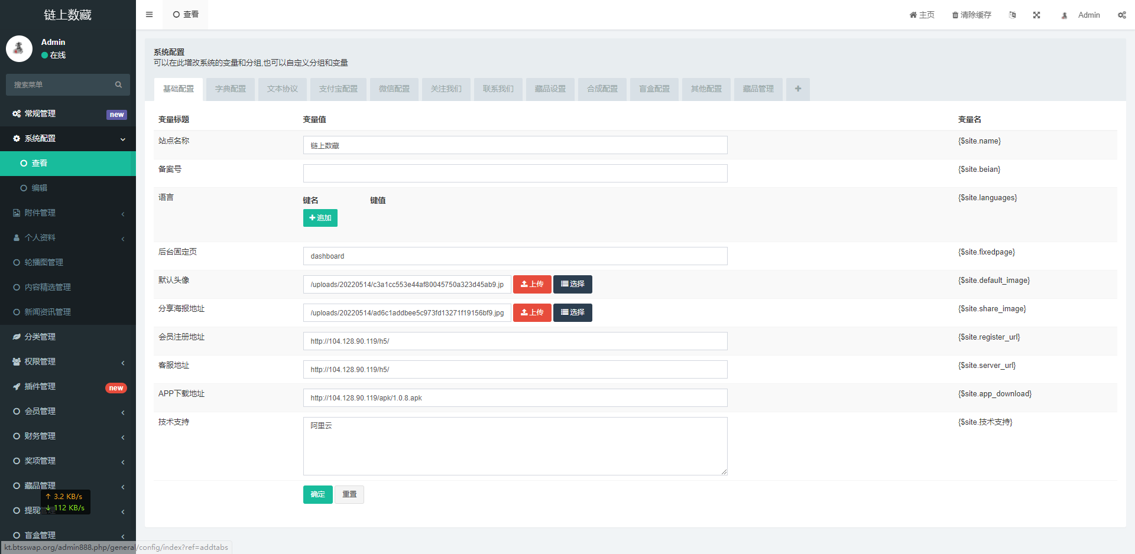Click the 上传 upload button for 默认头像
Viewport: 1135px width, 554px height.
[x=531, y=284]
